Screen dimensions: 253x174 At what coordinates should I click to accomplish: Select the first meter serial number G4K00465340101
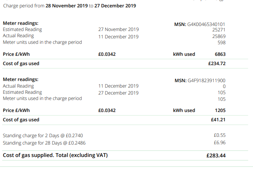(206, 24)
